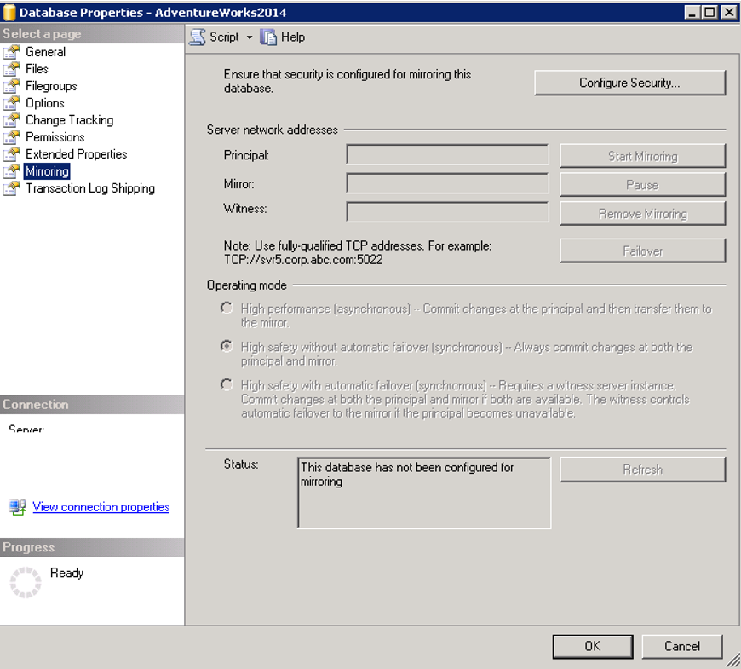Click the 'Server network addresses' group label
Screen dimensions: 741x669
point(273,130)
